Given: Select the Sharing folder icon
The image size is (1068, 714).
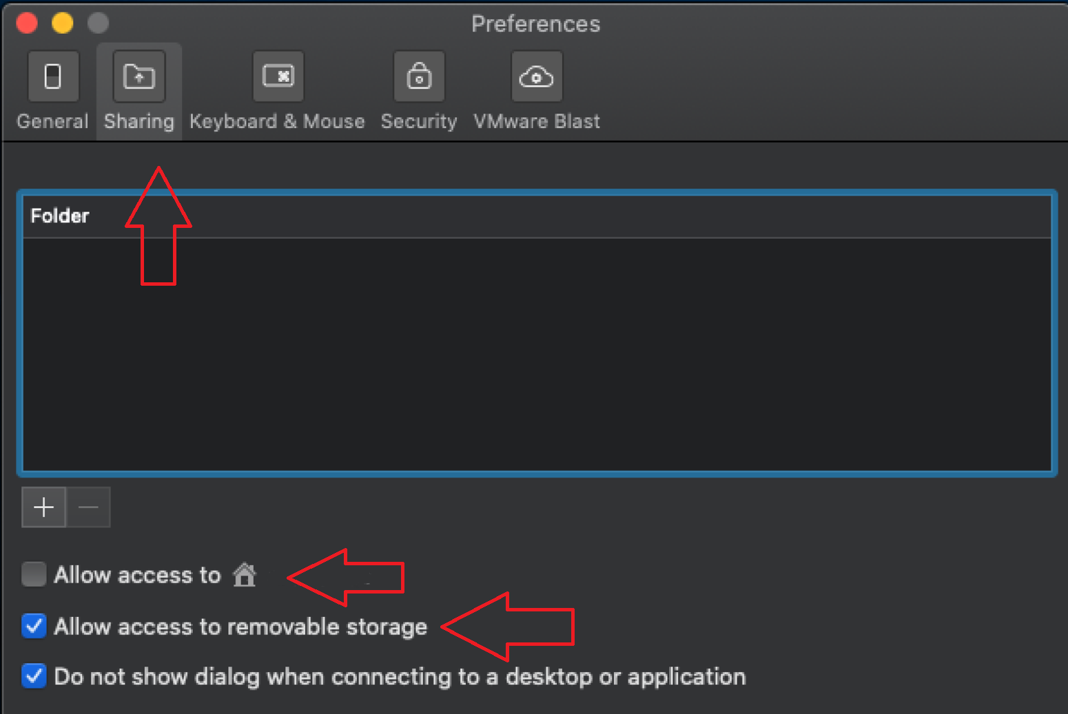Looking at the screenshot, I should pos(139,76).
